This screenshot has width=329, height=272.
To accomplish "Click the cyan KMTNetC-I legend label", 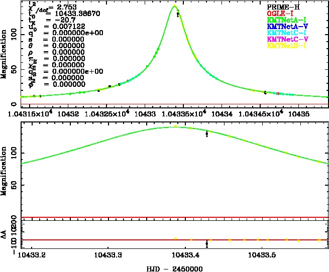I will (286, 33).
